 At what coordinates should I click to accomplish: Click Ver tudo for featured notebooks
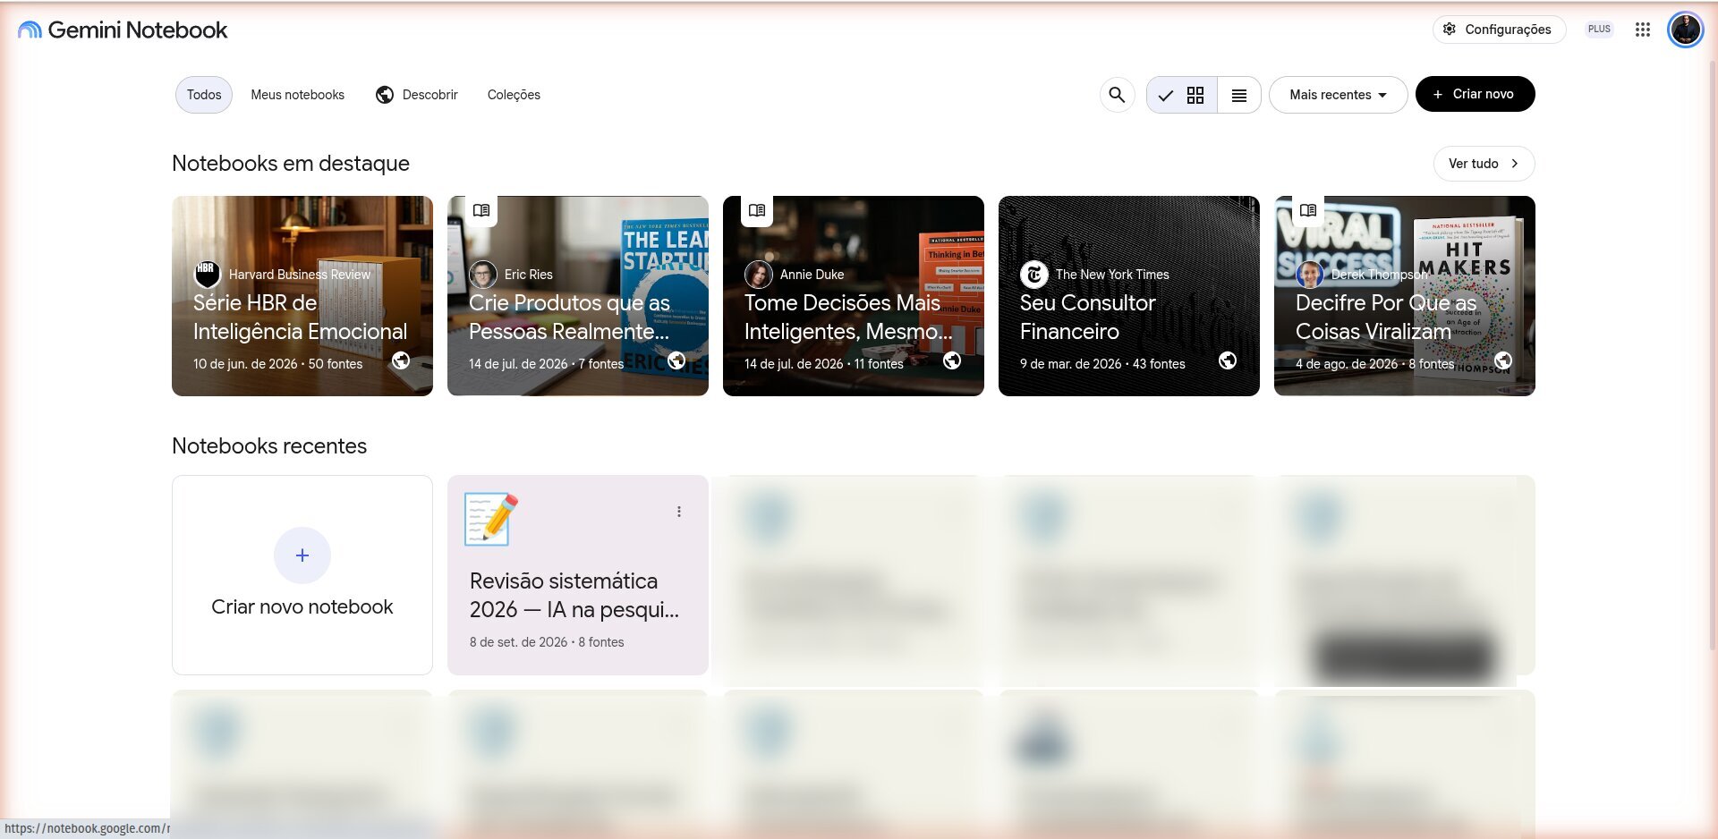tap(1484, 164)
